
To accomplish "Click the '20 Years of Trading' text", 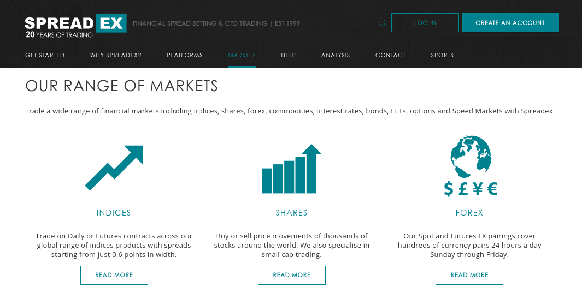I will (59, 35).
